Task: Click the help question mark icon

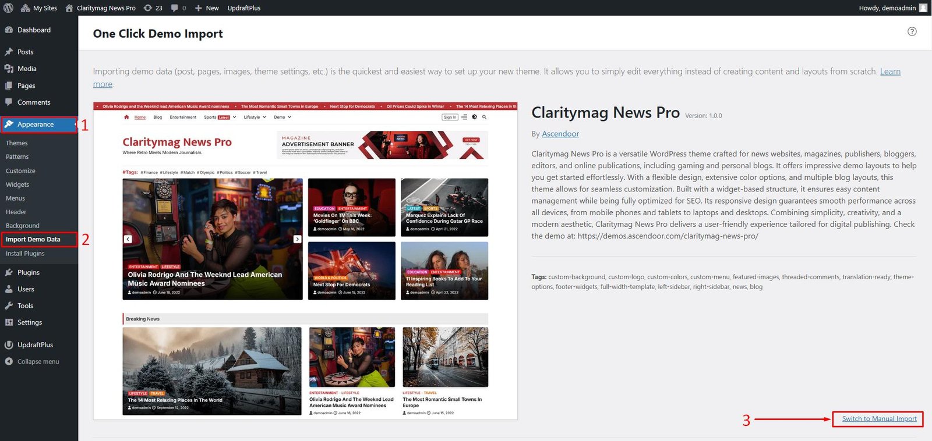Action: pyautogui.click(x=912, y=31)
